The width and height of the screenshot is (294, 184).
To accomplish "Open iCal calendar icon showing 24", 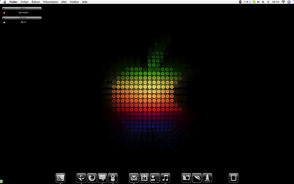I will [x=144, y=178].
